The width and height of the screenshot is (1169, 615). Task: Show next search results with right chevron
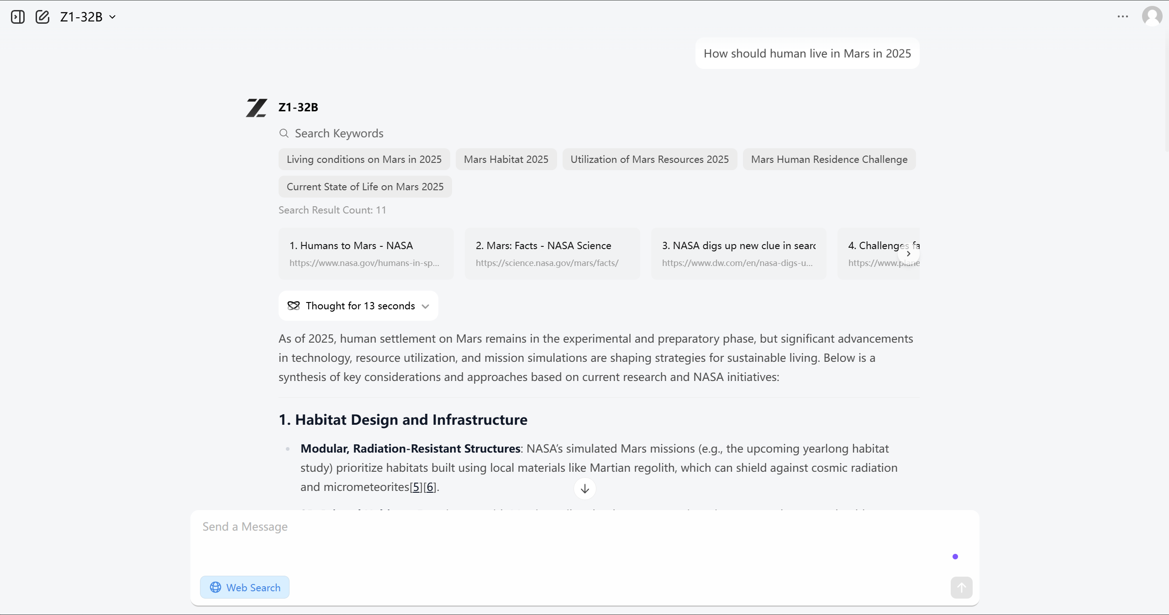[908, 254]
